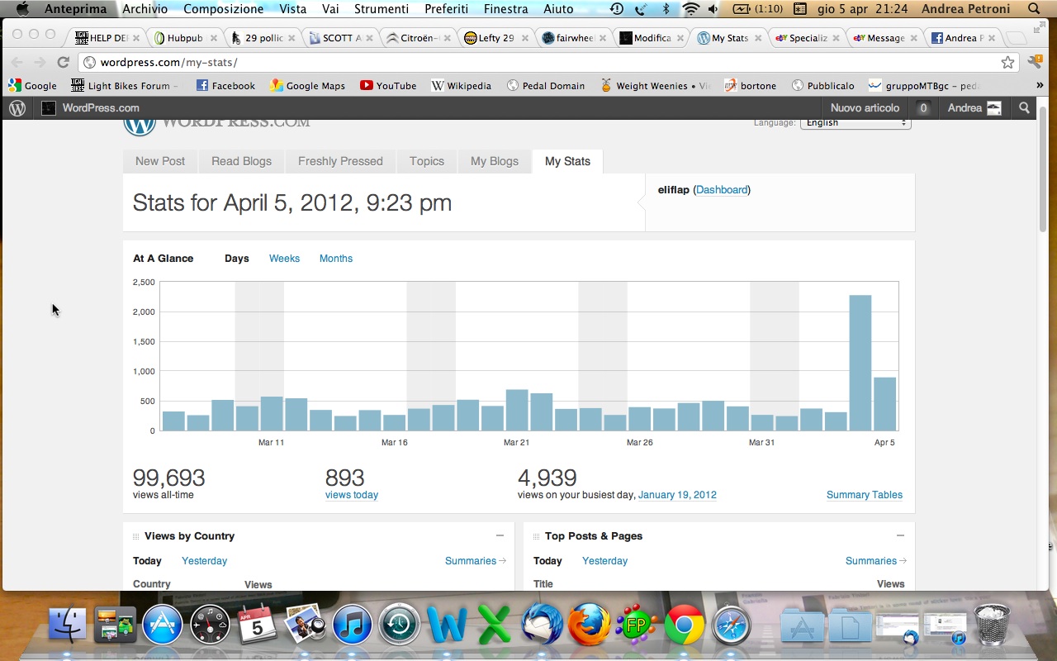Click the wordpress.com address bar field
Image resolution: width=1057 pixels, height=661 pixels.
[x=537, y=62]
